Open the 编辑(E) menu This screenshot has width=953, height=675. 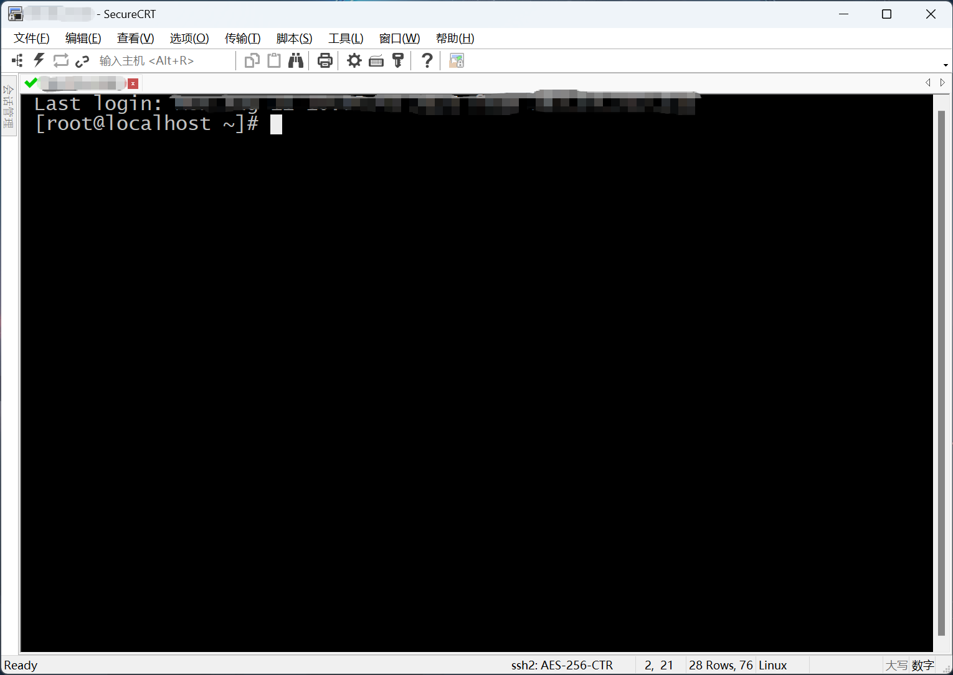(x=83, y=39)
